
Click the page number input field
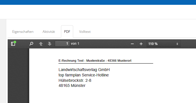[x=62, y=44]
